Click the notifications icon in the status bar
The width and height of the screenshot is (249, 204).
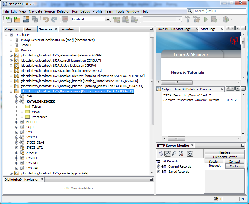(x=216, y=199)
